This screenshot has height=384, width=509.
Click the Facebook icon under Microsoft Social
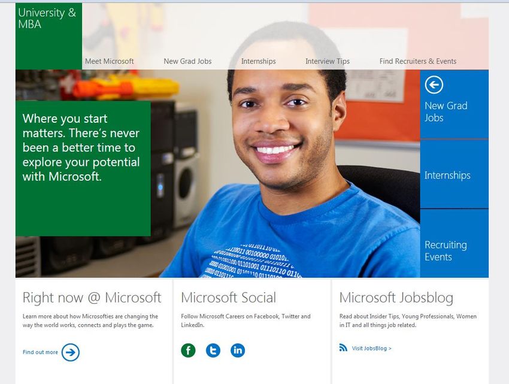(x=188, y=350)
